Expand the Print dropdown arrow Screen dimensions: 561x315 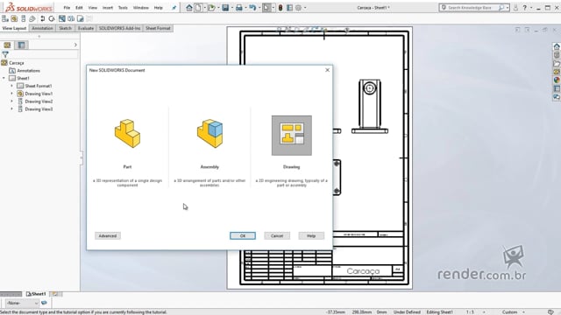point(245,8)
